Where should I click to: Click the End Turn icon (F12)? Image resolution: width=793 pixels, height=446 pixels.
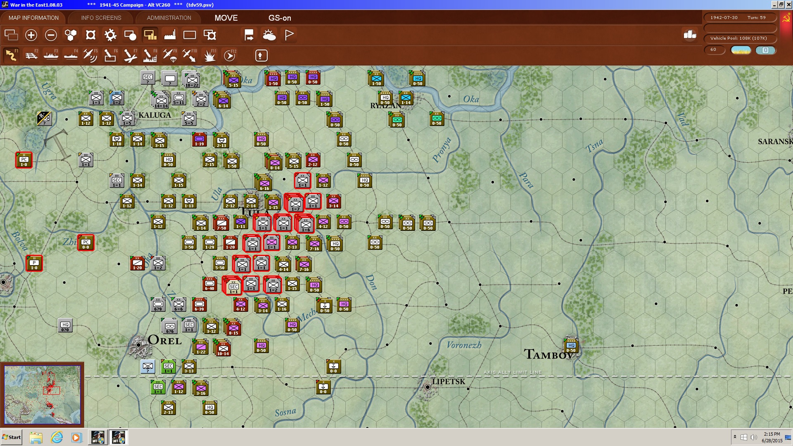click(229, 55)
